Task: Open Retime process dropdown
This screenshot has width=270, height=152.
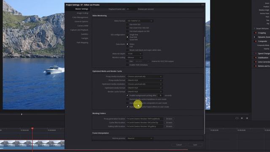Action: [140, 138]
